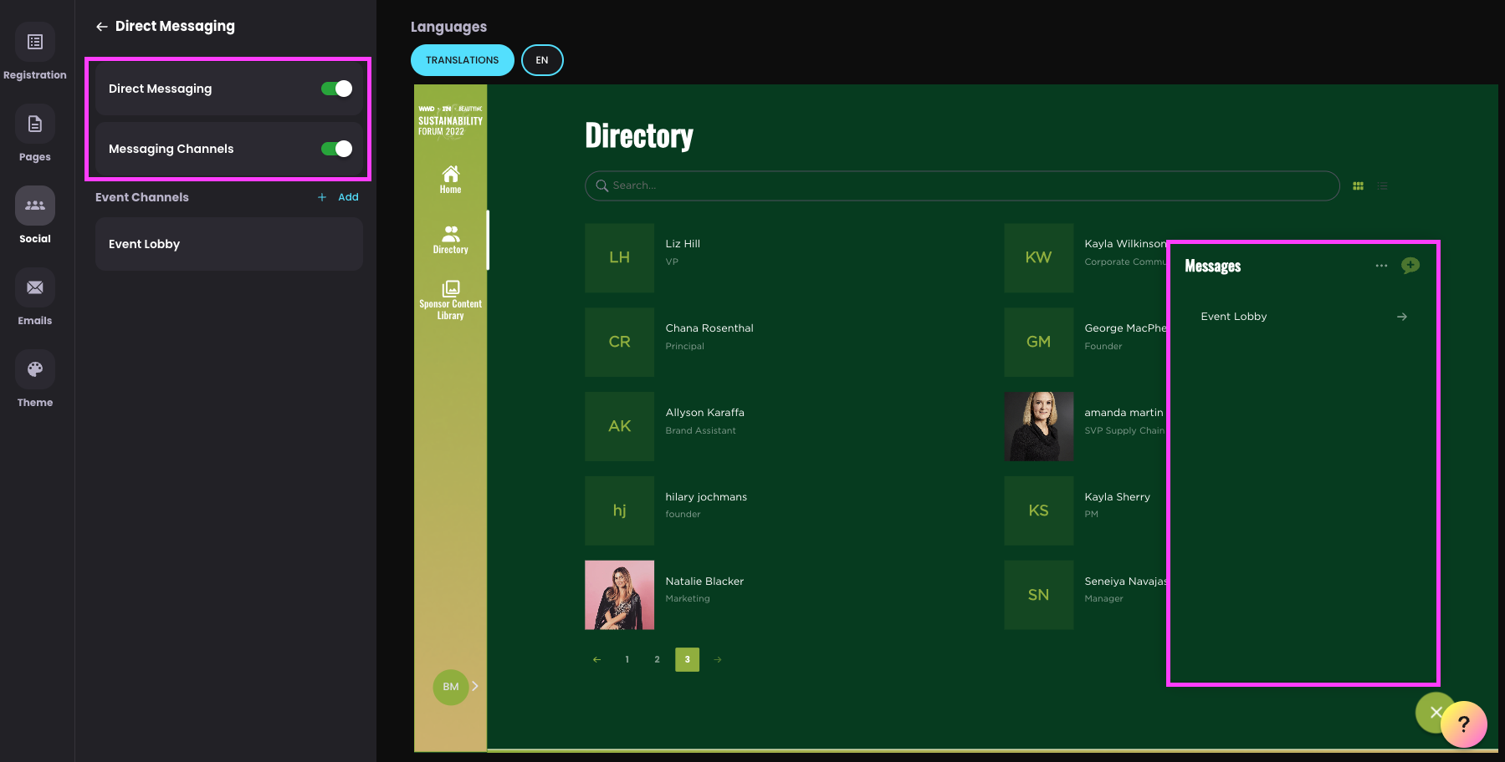Click the Home icon in preview sidebar
1505x762 pixels.
[x=450, y=174]
